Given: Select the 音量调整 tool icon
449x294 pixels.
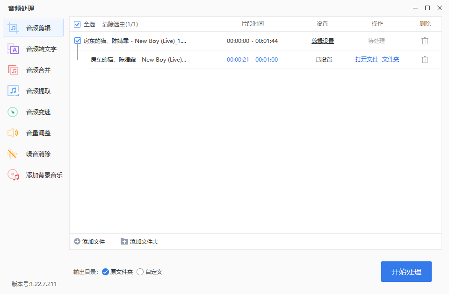Looking at the screenshot, I should [13, 133].
